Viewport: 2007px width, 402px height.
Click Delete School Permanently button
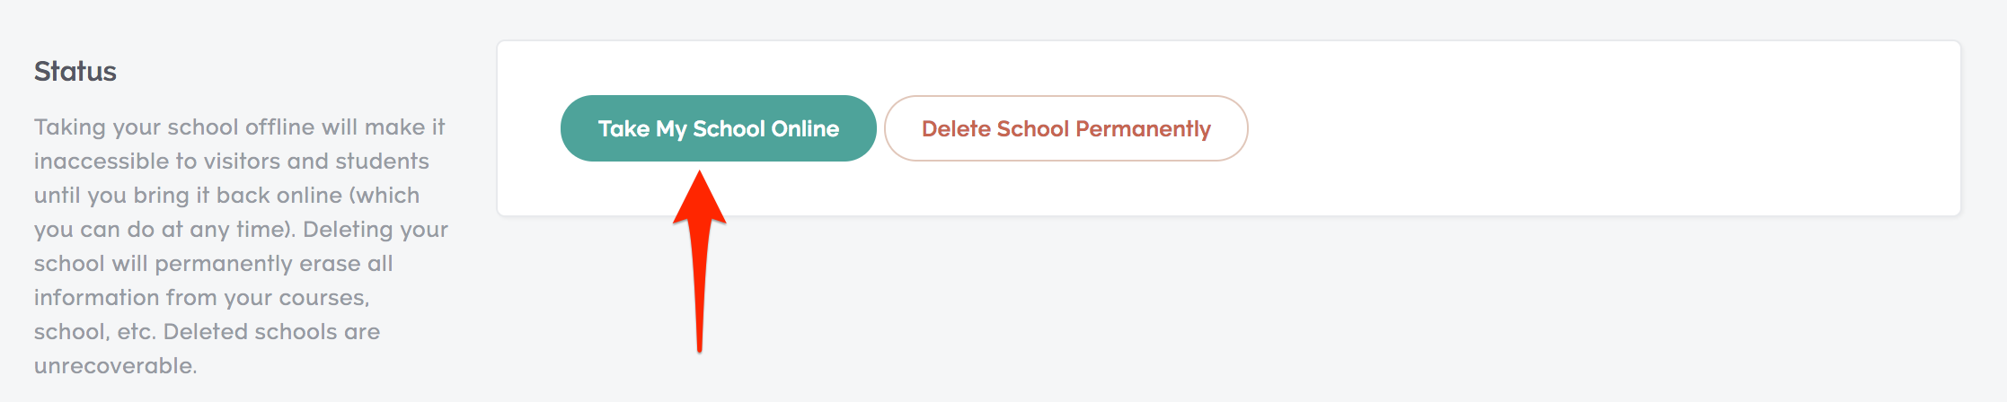point(1065,128)
